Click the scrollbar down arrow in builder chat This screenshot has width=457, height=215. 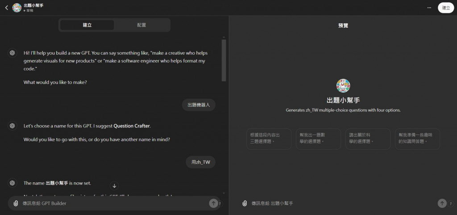[x=224, y=193]
